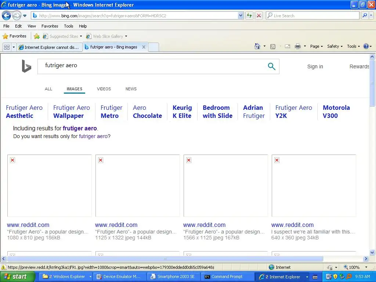376x282 pixels.
Task: Select Frutiger Aero Aesthetic suggestion
Action: pos(24,112)
